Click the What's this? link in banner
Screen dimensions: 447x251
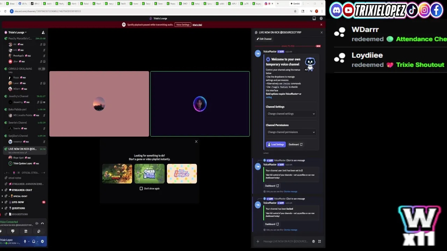pyautogui.click(x=197, y=25)
